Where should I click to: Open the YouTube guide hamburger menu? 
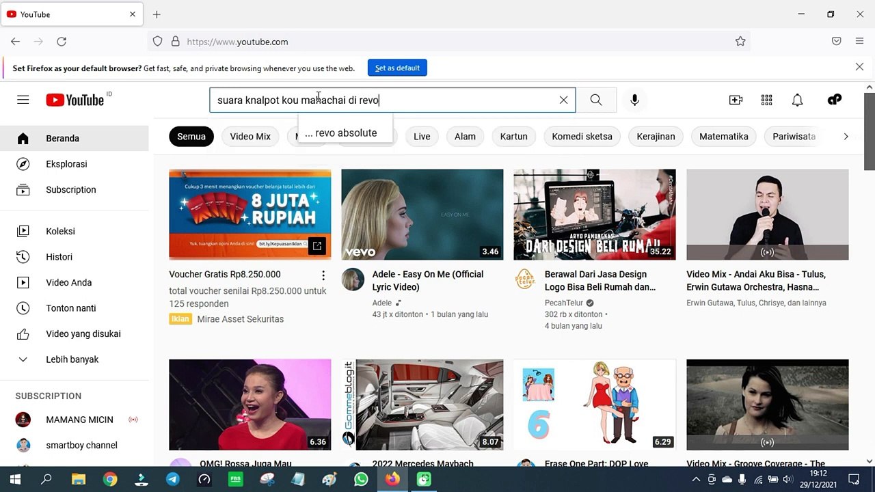(x=23, y=100)
